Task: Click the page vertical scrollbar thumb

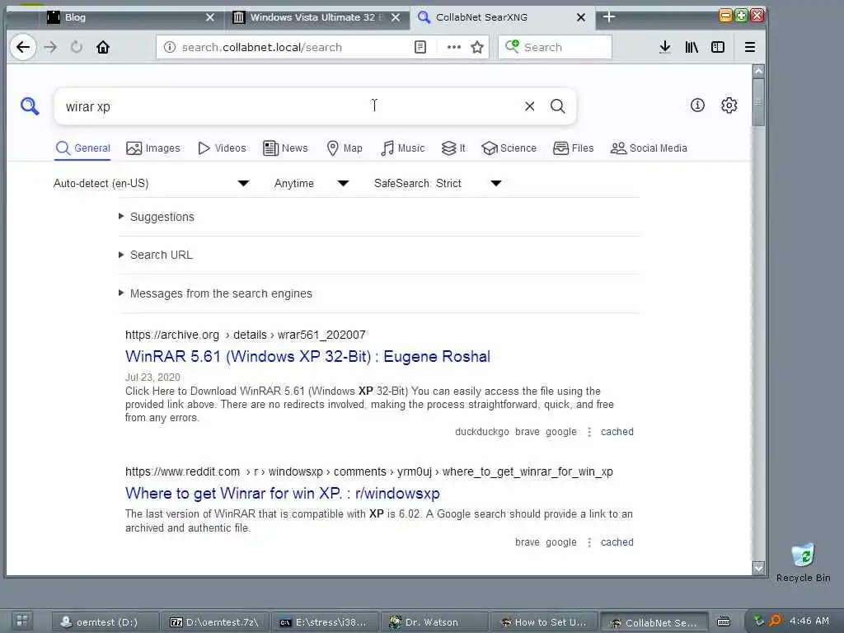Action: [758, 102]
